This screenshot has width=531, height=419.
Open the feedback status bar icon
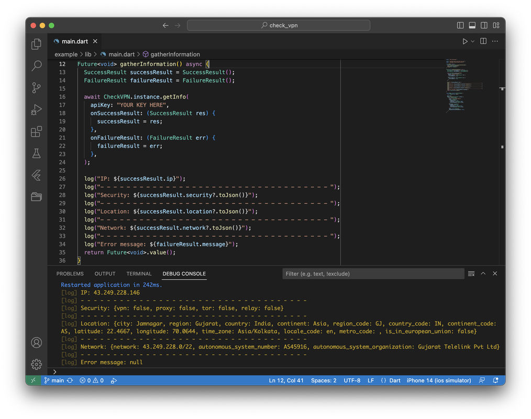[482, 380]
